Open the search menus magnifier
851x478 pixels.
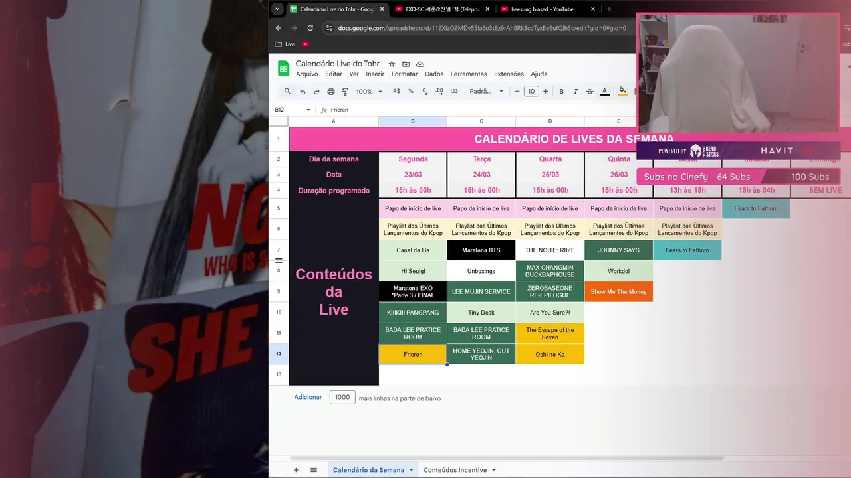pyautogui.click(x=287, y=92)
